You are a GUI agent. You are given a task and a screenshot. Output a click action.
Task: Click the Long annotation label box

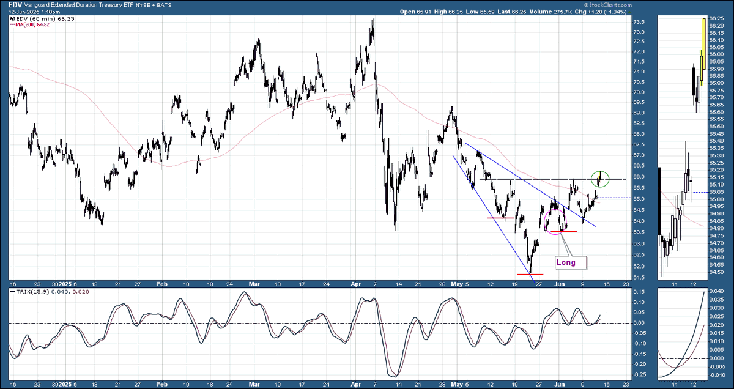coord(571,262)
